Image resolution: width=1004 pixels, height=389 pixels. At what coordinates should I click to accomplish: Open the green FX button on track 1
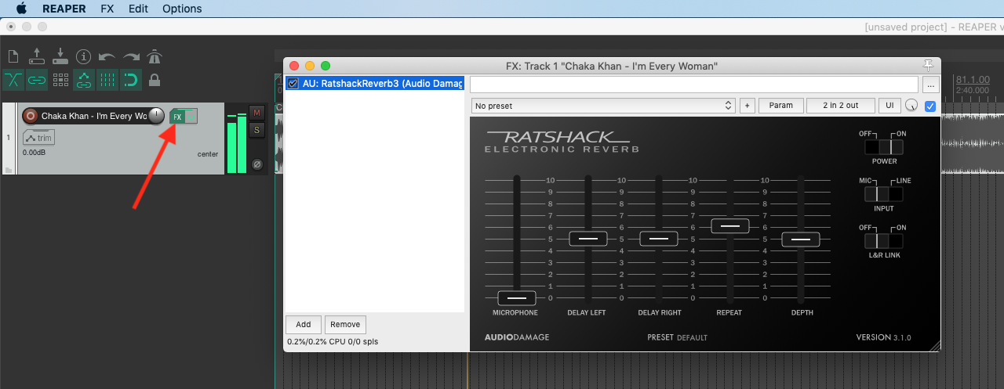point(177,117)
